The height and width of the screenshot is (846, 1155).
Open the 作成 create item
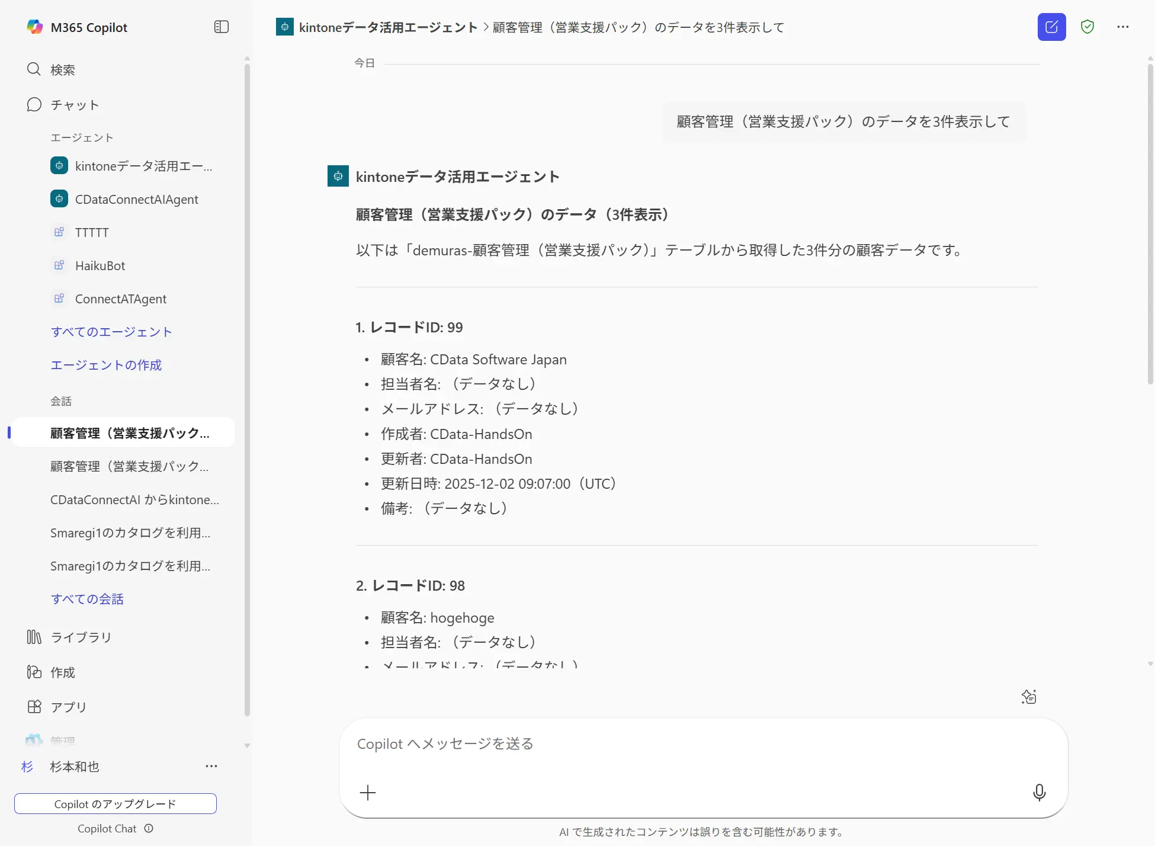[x=62, y=672]
